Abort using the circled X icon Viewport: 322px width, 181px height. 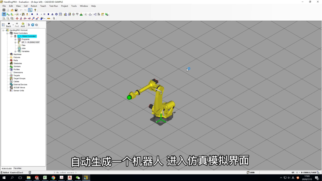[56, 14]
